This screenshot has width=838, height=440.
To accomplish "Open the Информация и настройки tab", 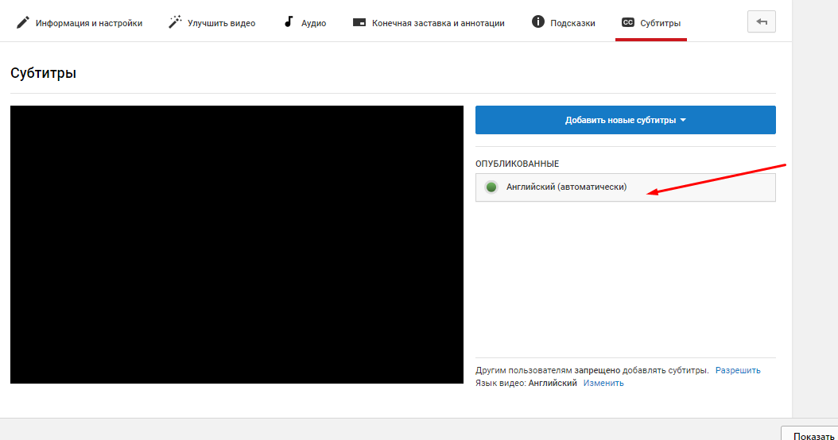I will pyautogui.click(x=79, y=23).
